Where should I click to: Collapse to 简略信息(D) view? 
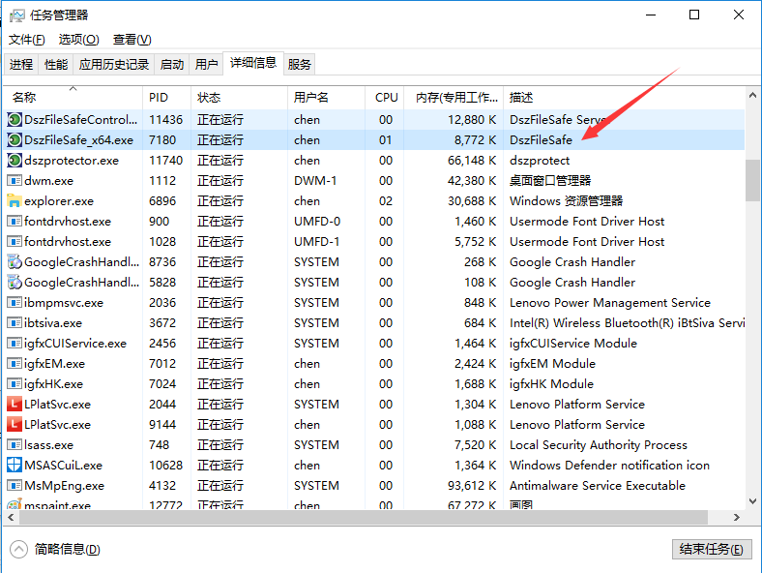[x=55, y=550]
